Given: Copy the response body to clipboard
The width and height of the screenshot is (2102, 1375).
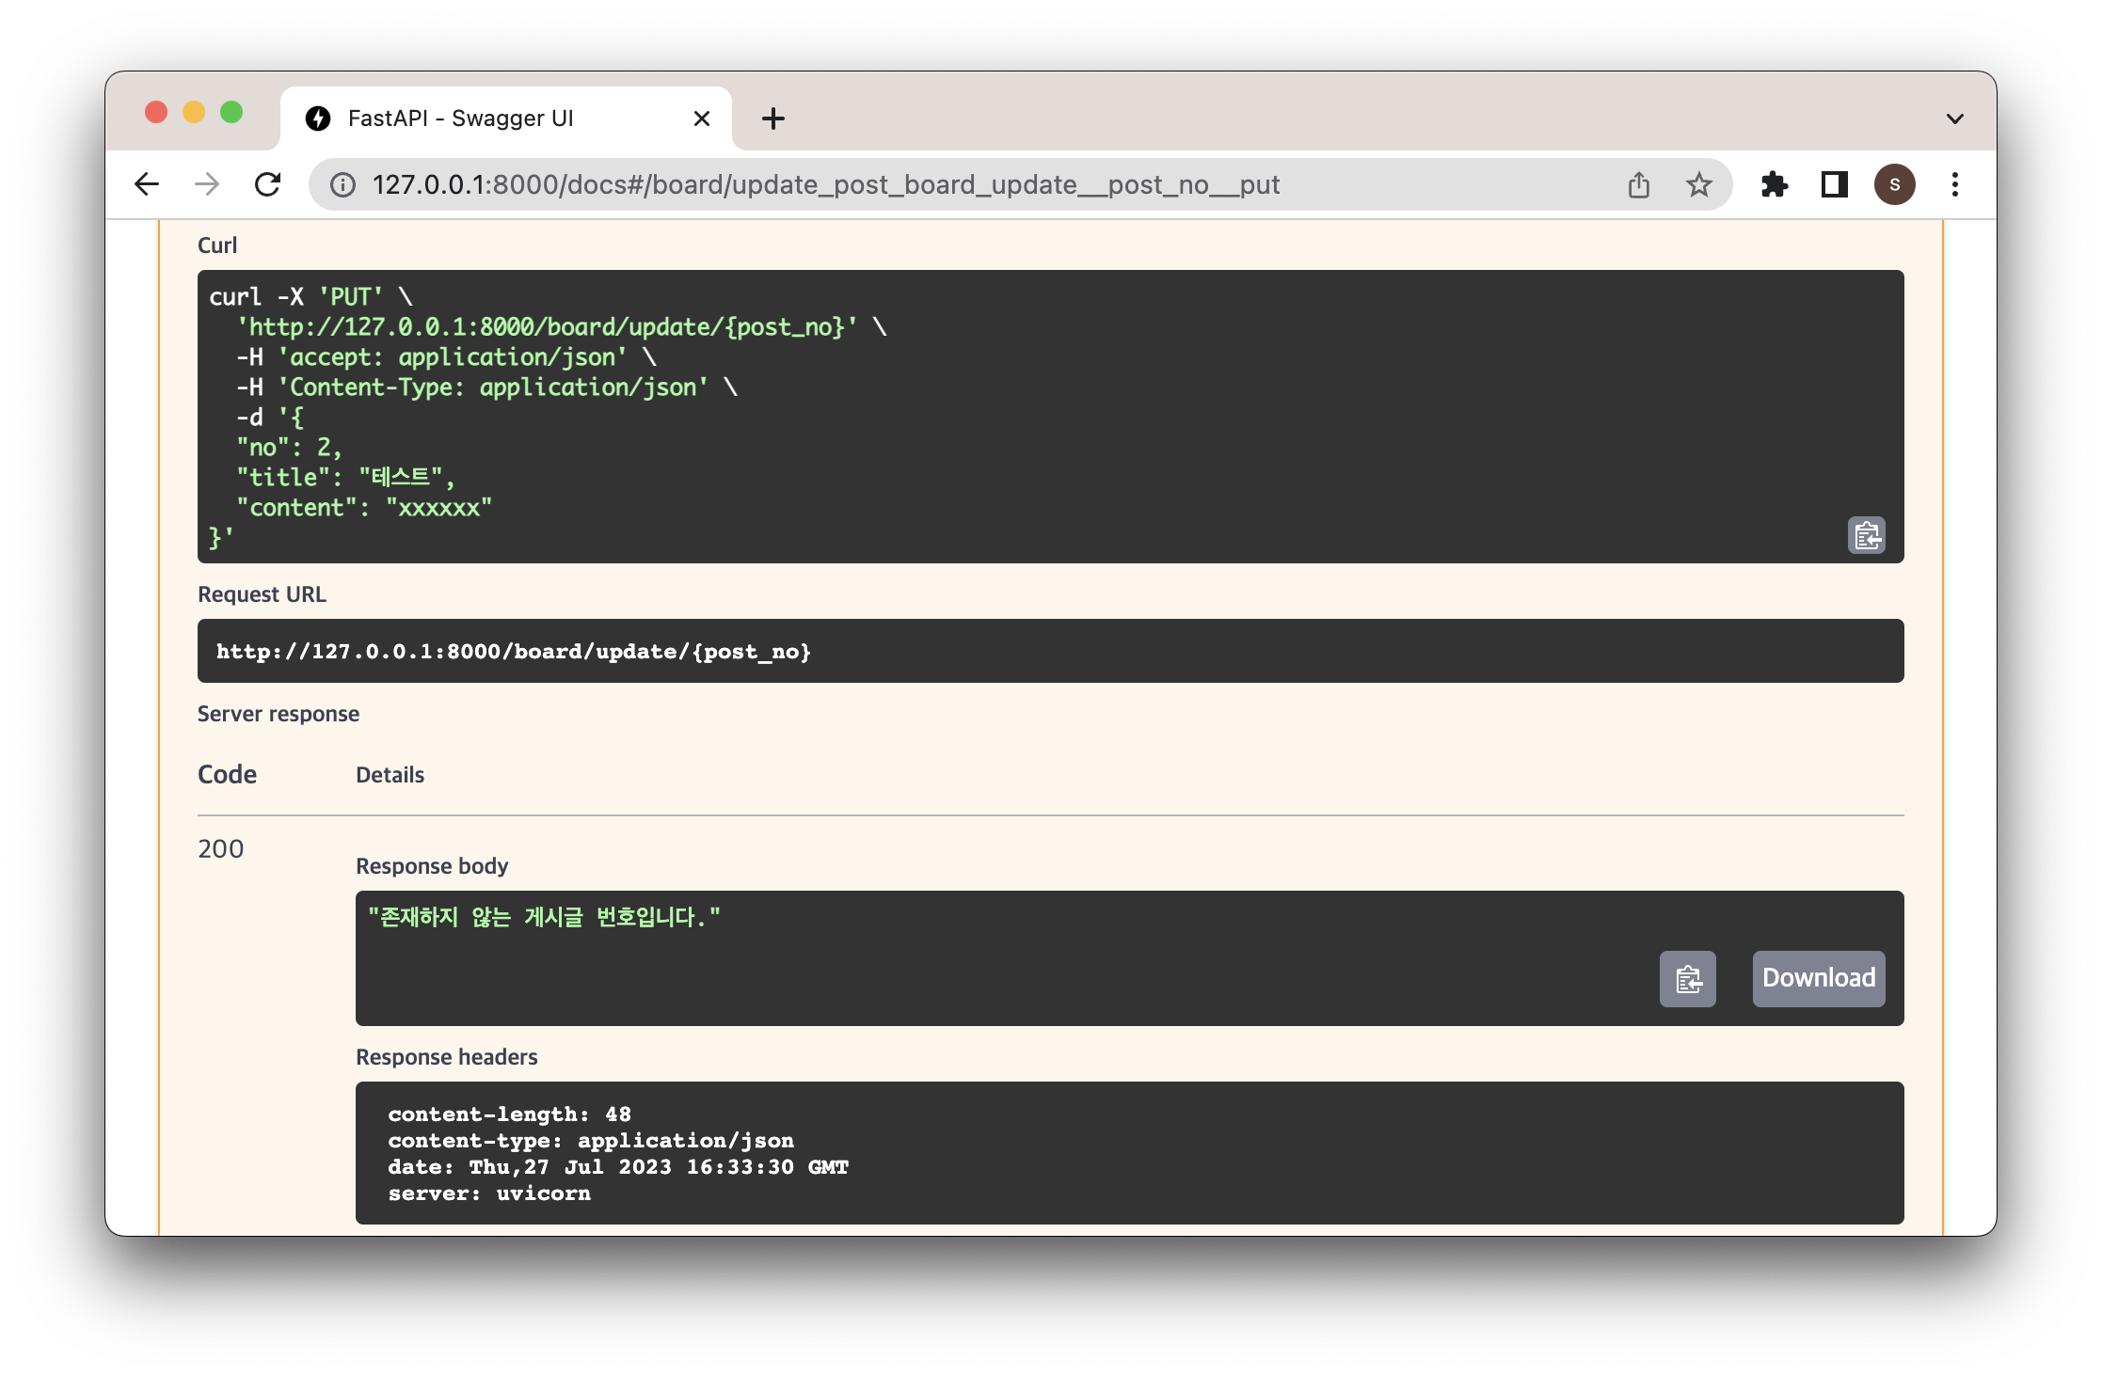Looking at the screenshot, I should click(1687, 979).
